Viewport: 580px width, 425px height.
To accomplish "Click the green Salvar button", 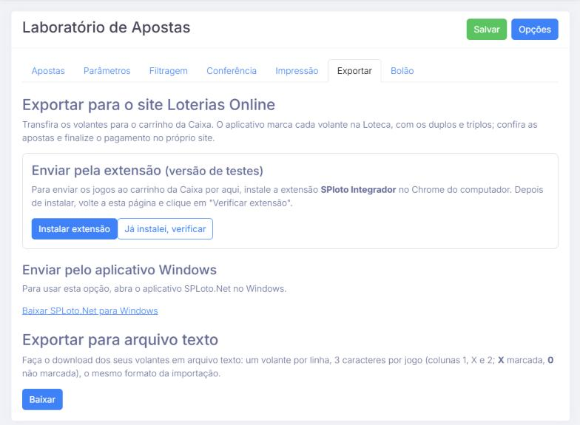I will (487, 30).
